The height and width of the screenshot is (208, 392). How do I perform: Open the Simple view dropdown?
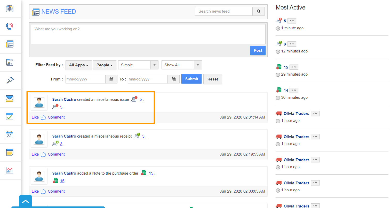(138, 65)
